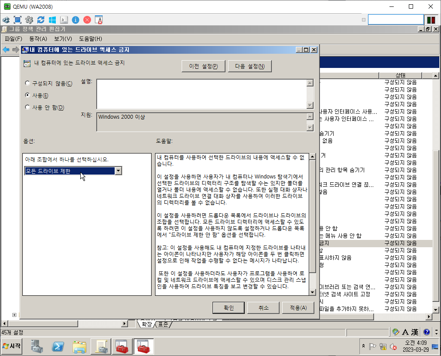Image resolution: width=441 pixels, height=356 pixels.
Task: Click the 확인 button
Action: [228, 308]
